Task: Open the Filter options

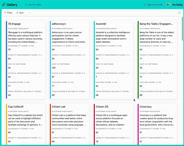Action: tap(8, 13)
